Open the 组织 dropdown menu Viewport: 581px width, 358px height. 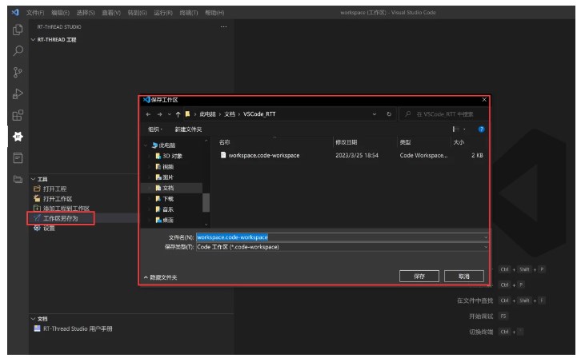click(x=155, y=129)
